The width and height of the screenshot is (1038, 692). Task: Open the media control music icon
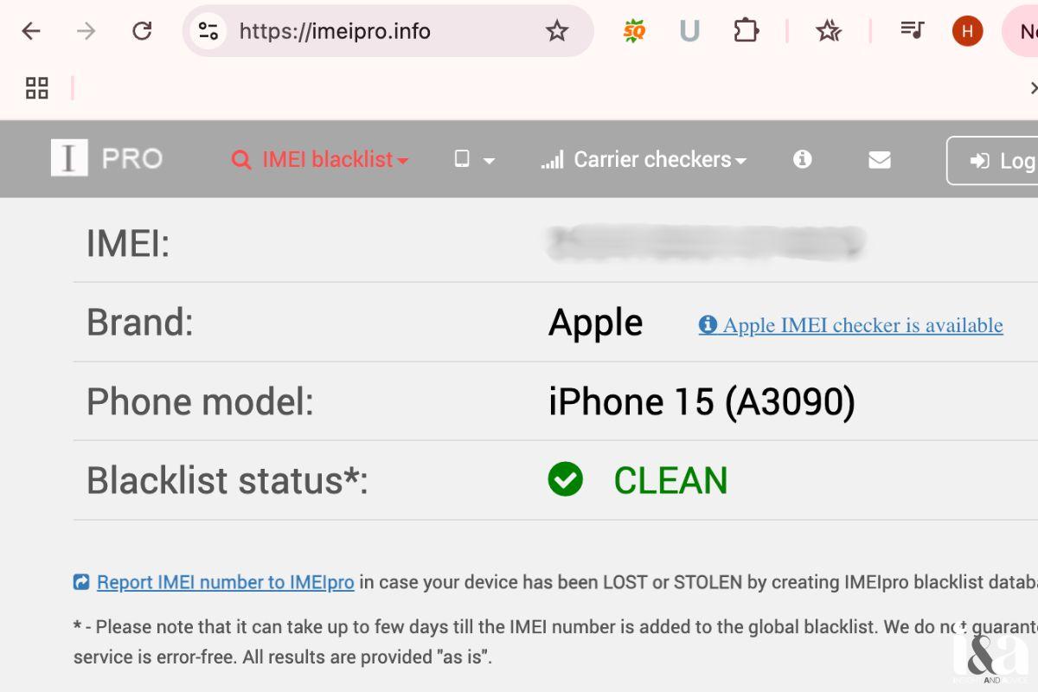pyautogui.click(x=912, y=31)
